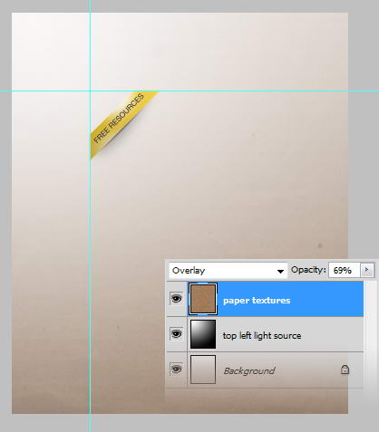Click the intersection of the two guides

coord(90,91)
